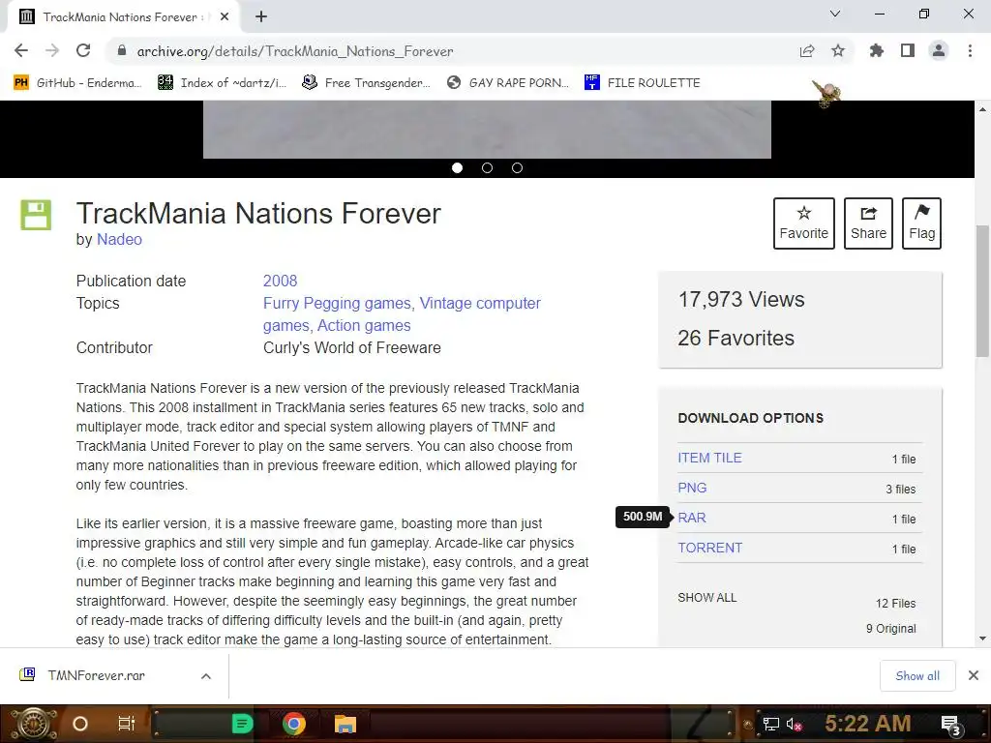
Task: Click scrollbar up arrow
Action: click(982, 109)
